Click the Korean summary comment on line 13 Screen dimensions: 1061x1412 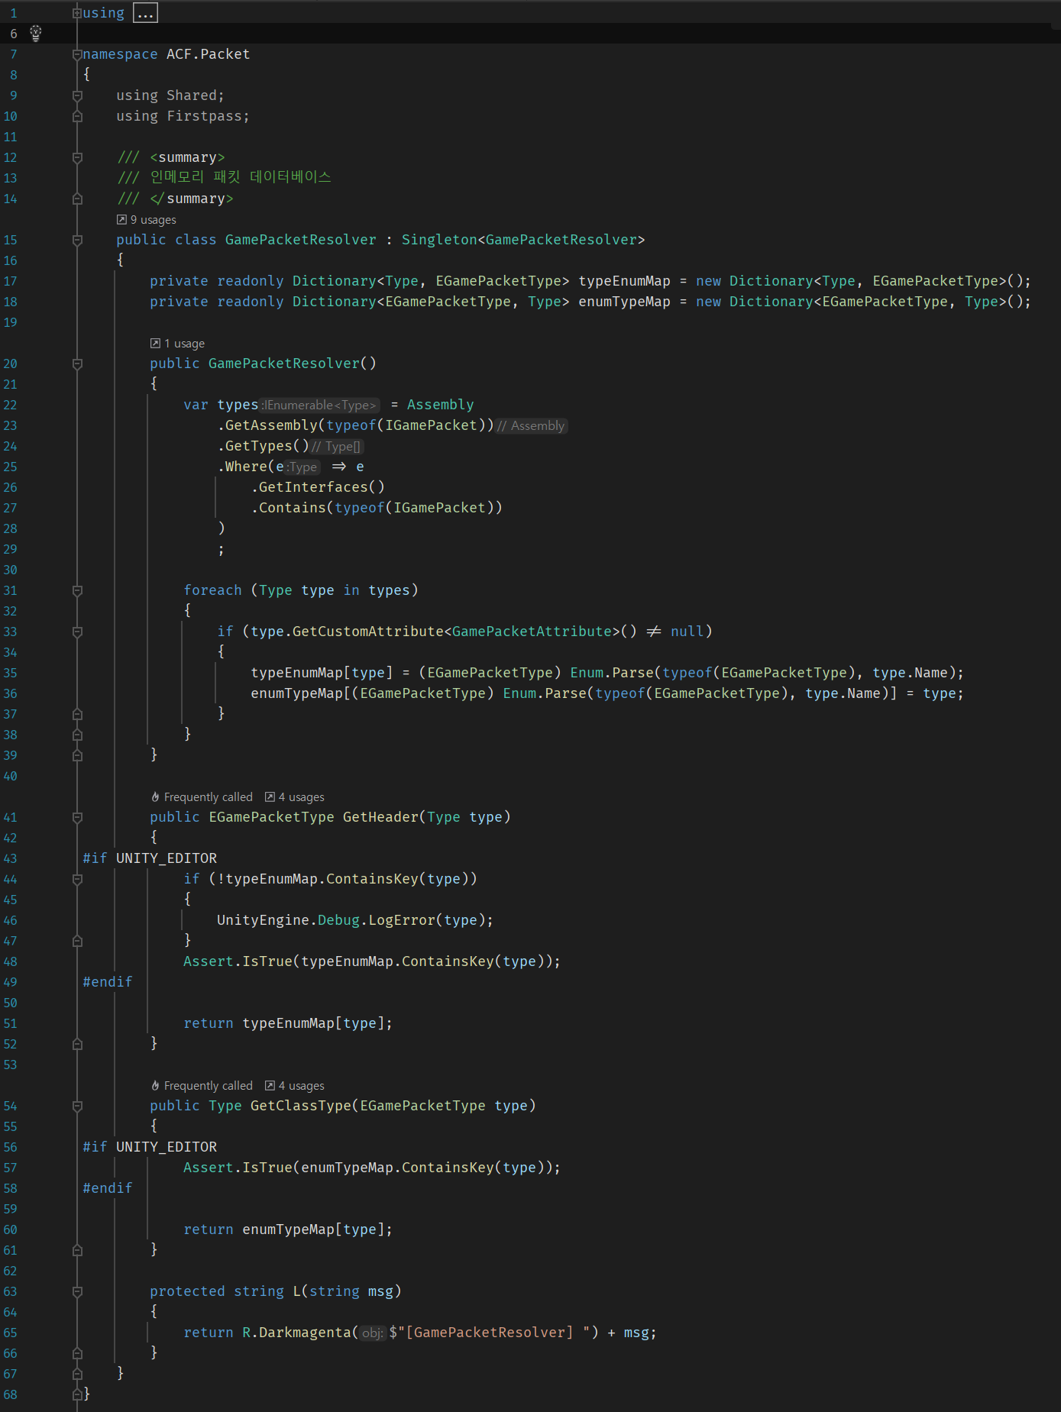(x=225, y=177)
